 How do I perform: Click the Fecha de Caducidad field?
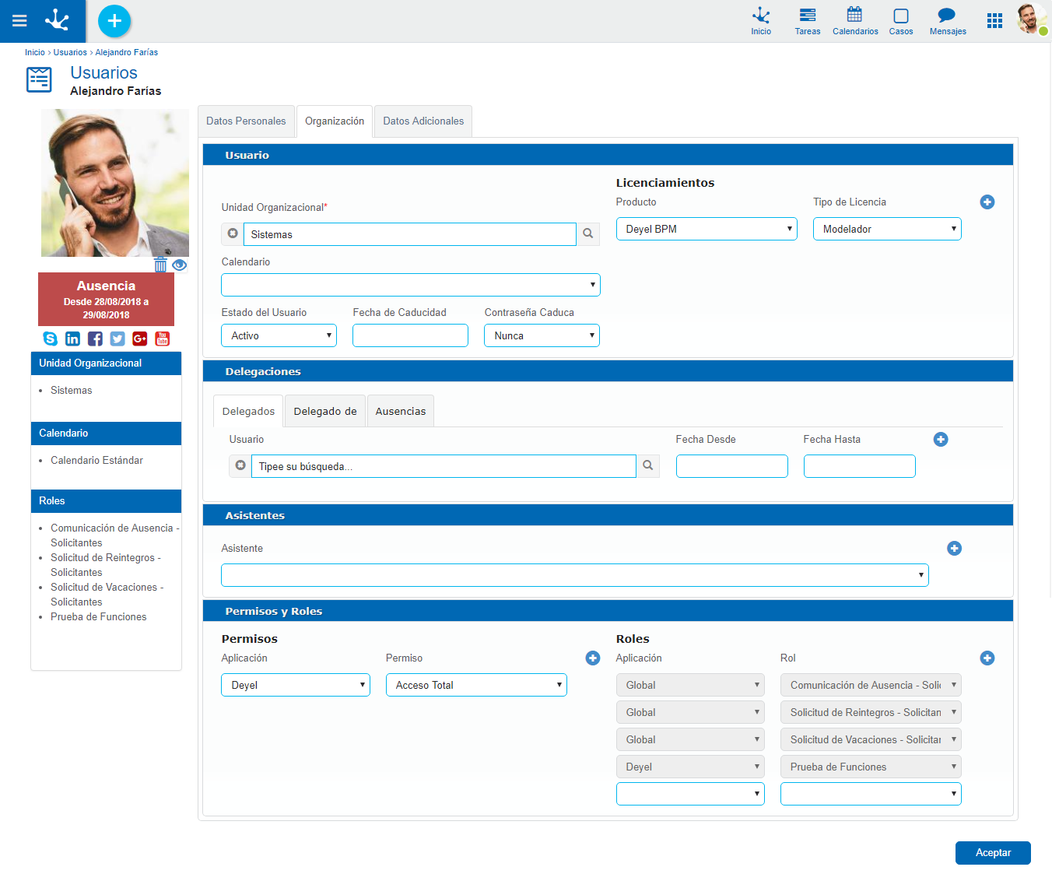point(410,335)
